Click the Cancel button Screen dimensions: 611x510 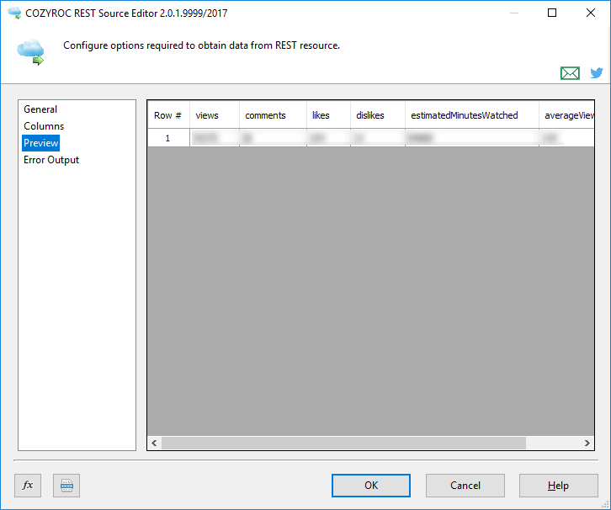point(465,486)
